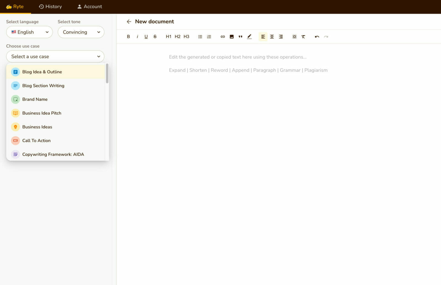The width and height of the screenshot is (441, 285).
Task: Select the Business Ideas option
Action: [x=56, y=127]
